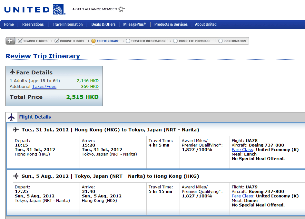Image resolution: width=305 pixels, height=219 pixels.
Task: Click the Choose Flights checkmark icon
Action: (x=57, y=41)
